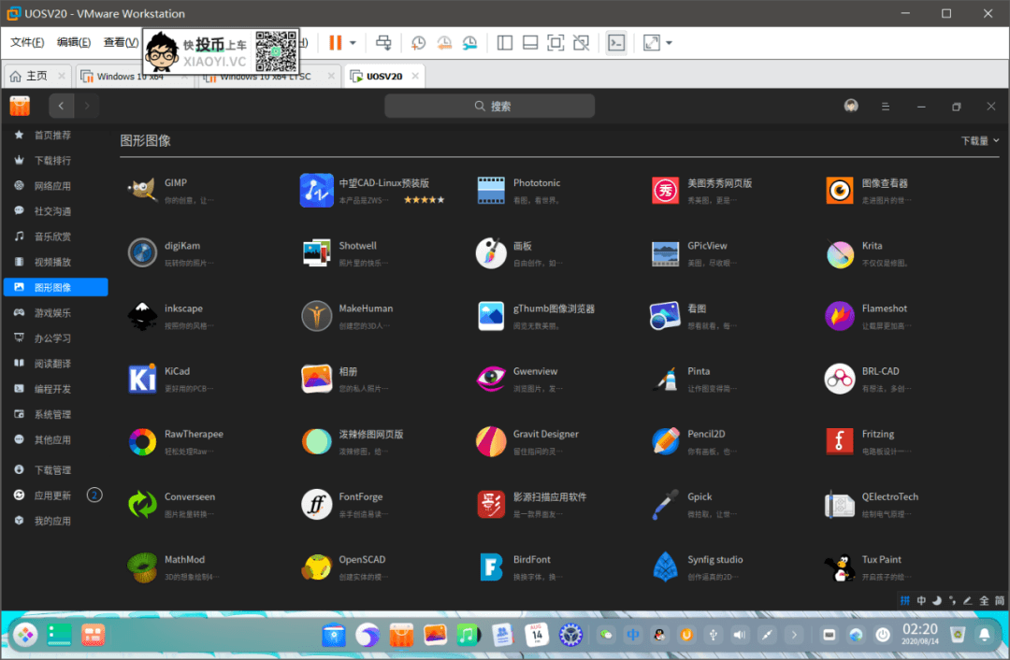Open the FontForge app icon
1010x660 pixels.
pos(316,504)
